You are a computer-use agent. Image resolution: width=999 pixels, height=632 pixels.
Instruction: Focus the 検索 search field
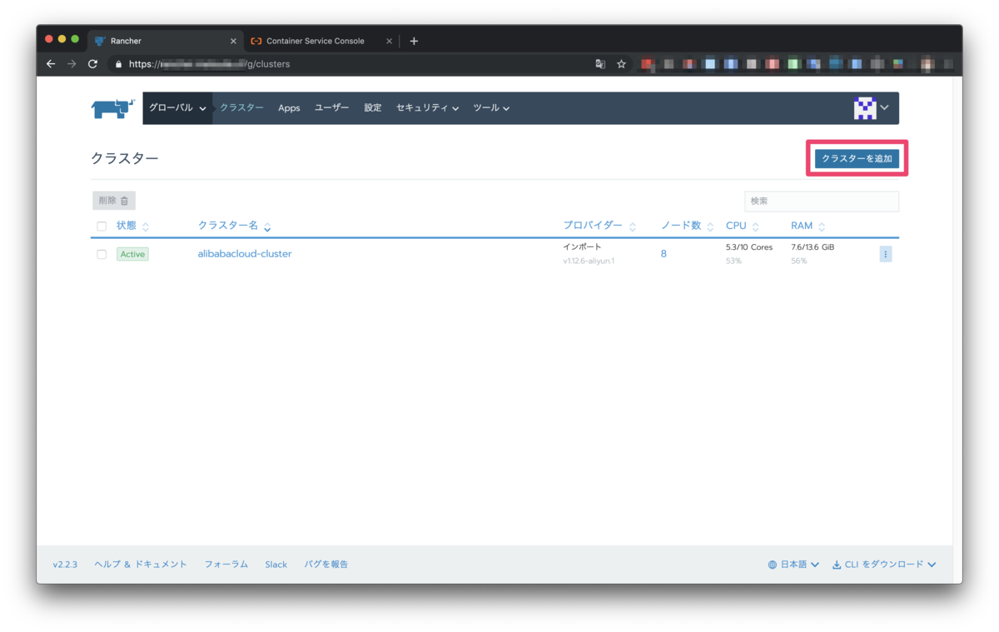click(821, 201)
